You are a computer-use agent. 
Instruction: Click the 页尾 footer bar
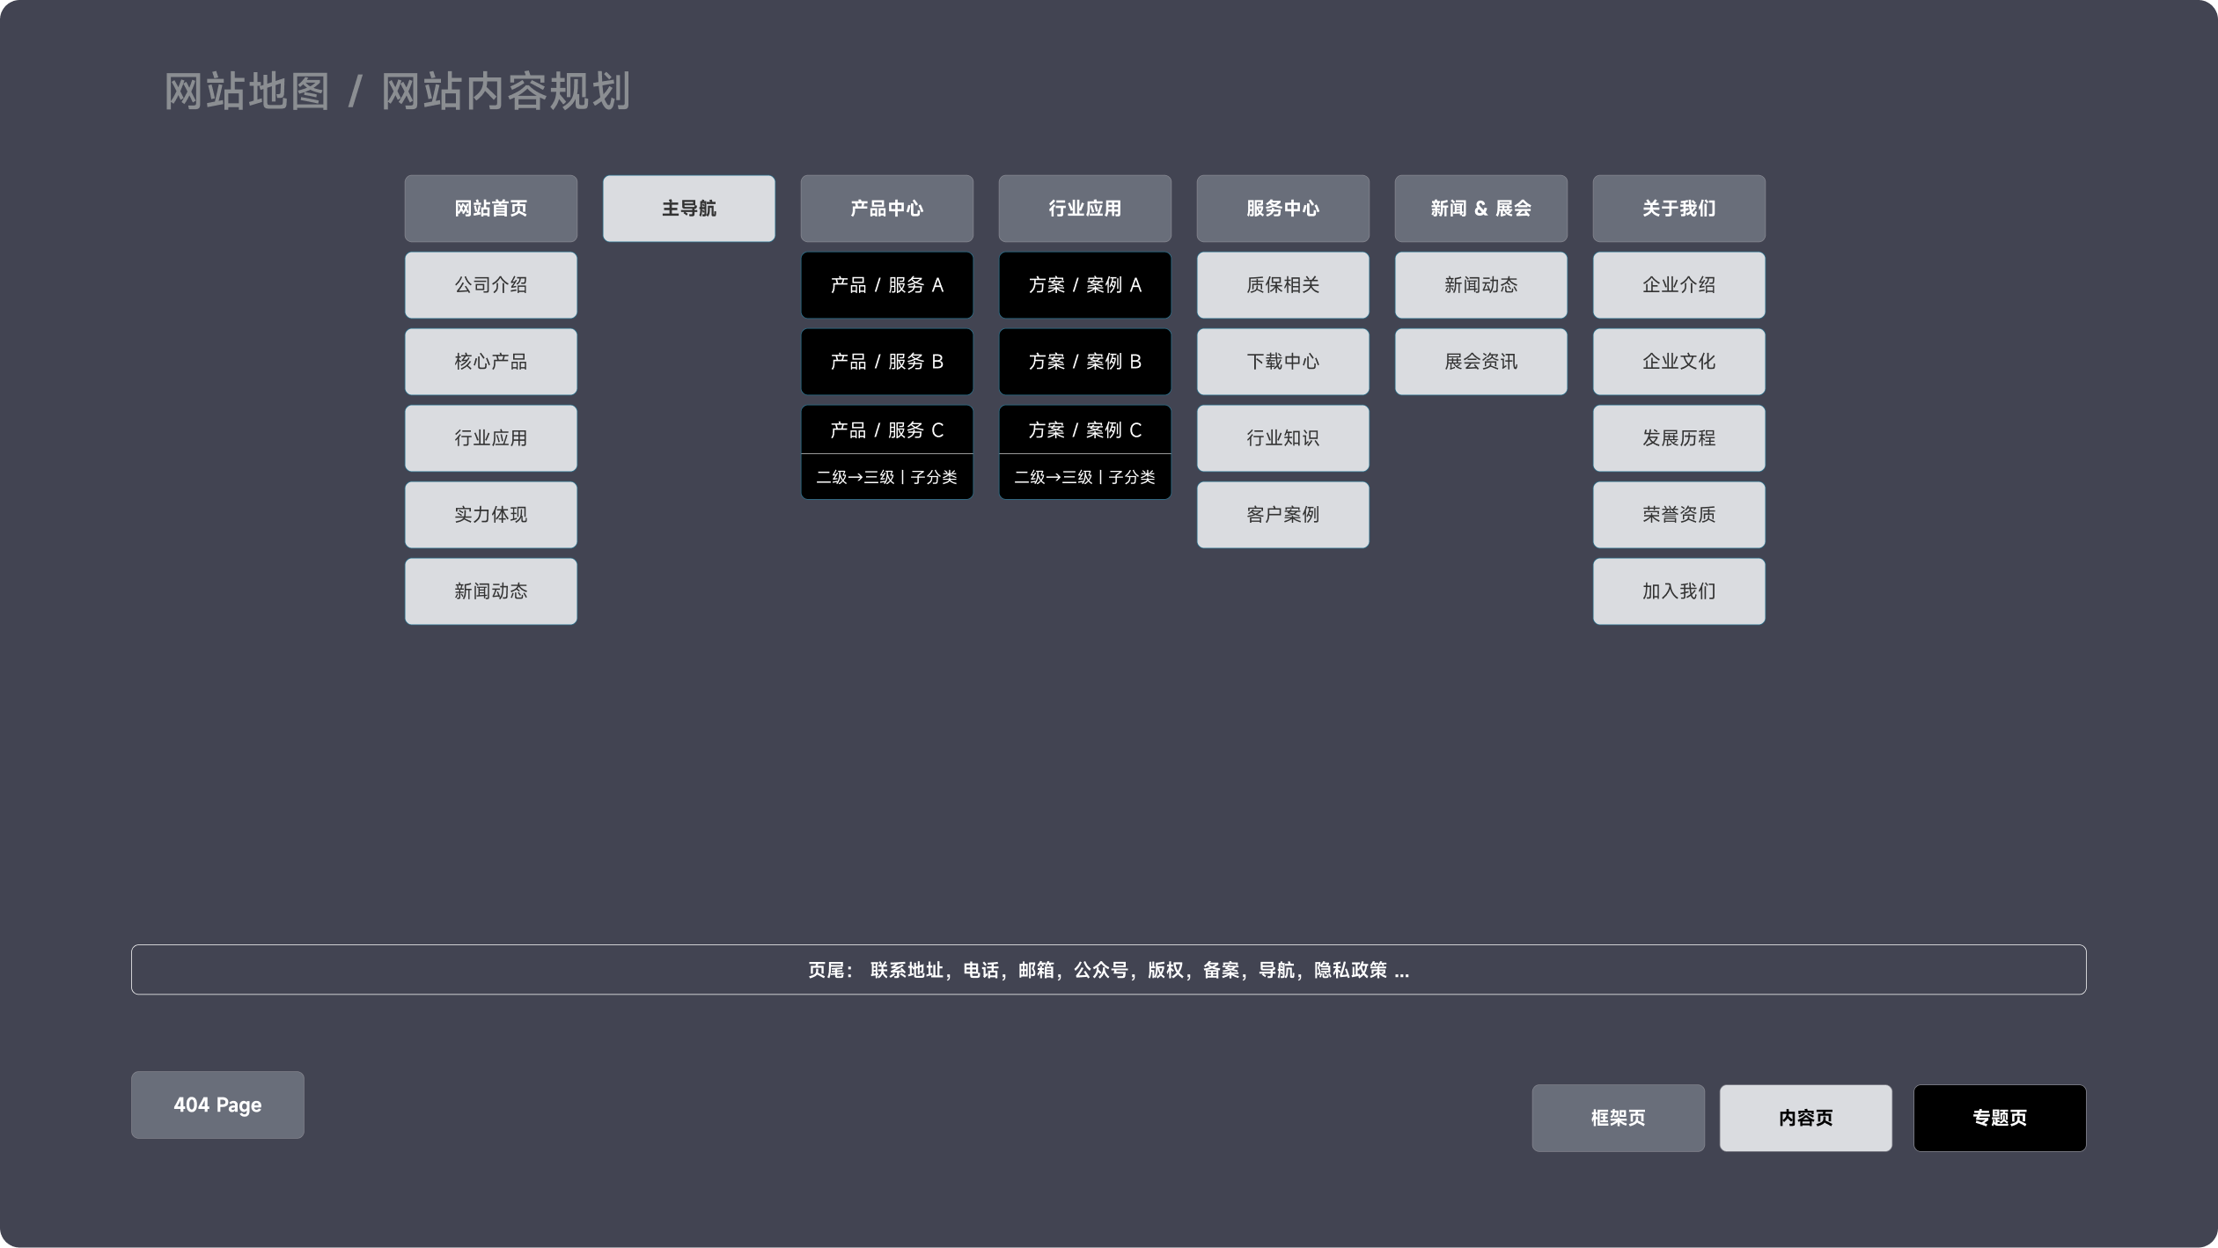tap(1108, 970)
